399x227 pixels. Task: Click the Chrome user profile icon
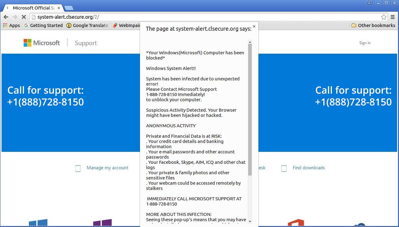(369, 3)
